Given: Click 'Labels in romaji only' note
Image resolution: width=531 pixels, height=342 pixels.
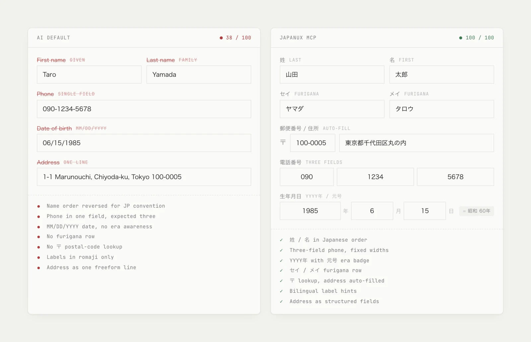Looking at the screenshot, I should pyautogui.click(x=80, y=257).
